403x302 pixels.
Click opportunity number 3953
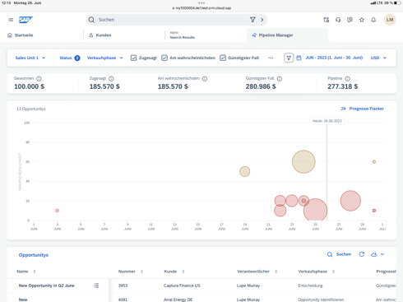(123, 286)
